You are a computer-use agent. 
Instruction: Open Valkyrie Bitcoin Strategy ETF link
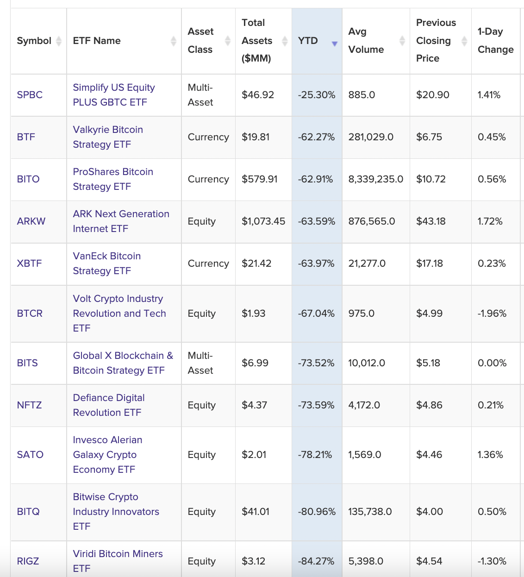tap(108, 137)
